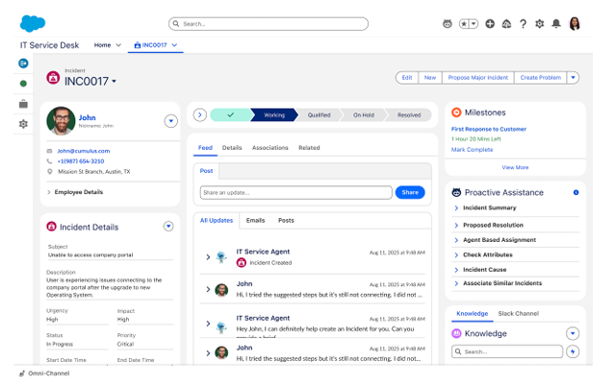Viewport: 616px width, 387px height.
Task: Open the dropdown next to Create Problem
Action: click(x=574, y=78)
